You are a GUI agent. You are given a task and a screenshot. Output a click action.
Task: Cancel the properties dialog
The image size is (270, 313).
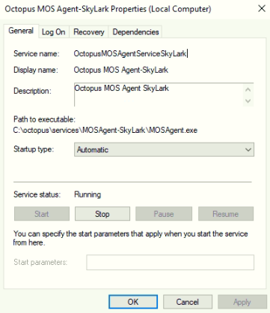tap(188, 302)
